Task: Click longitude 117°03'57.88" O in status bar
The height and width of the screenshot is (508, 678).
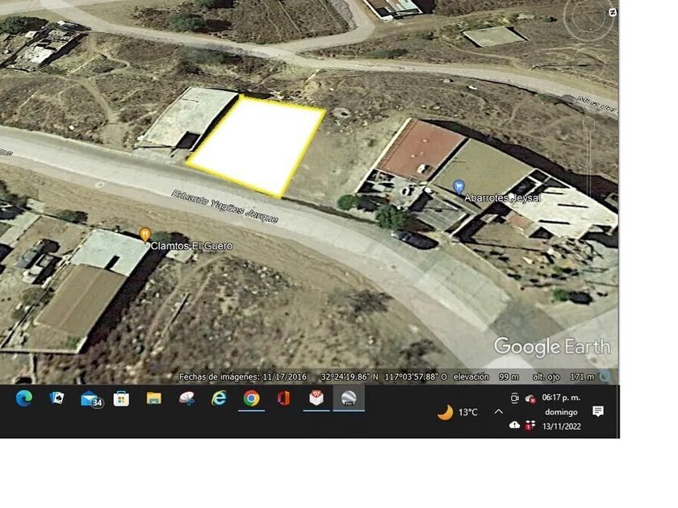Action: click(416, 377)
